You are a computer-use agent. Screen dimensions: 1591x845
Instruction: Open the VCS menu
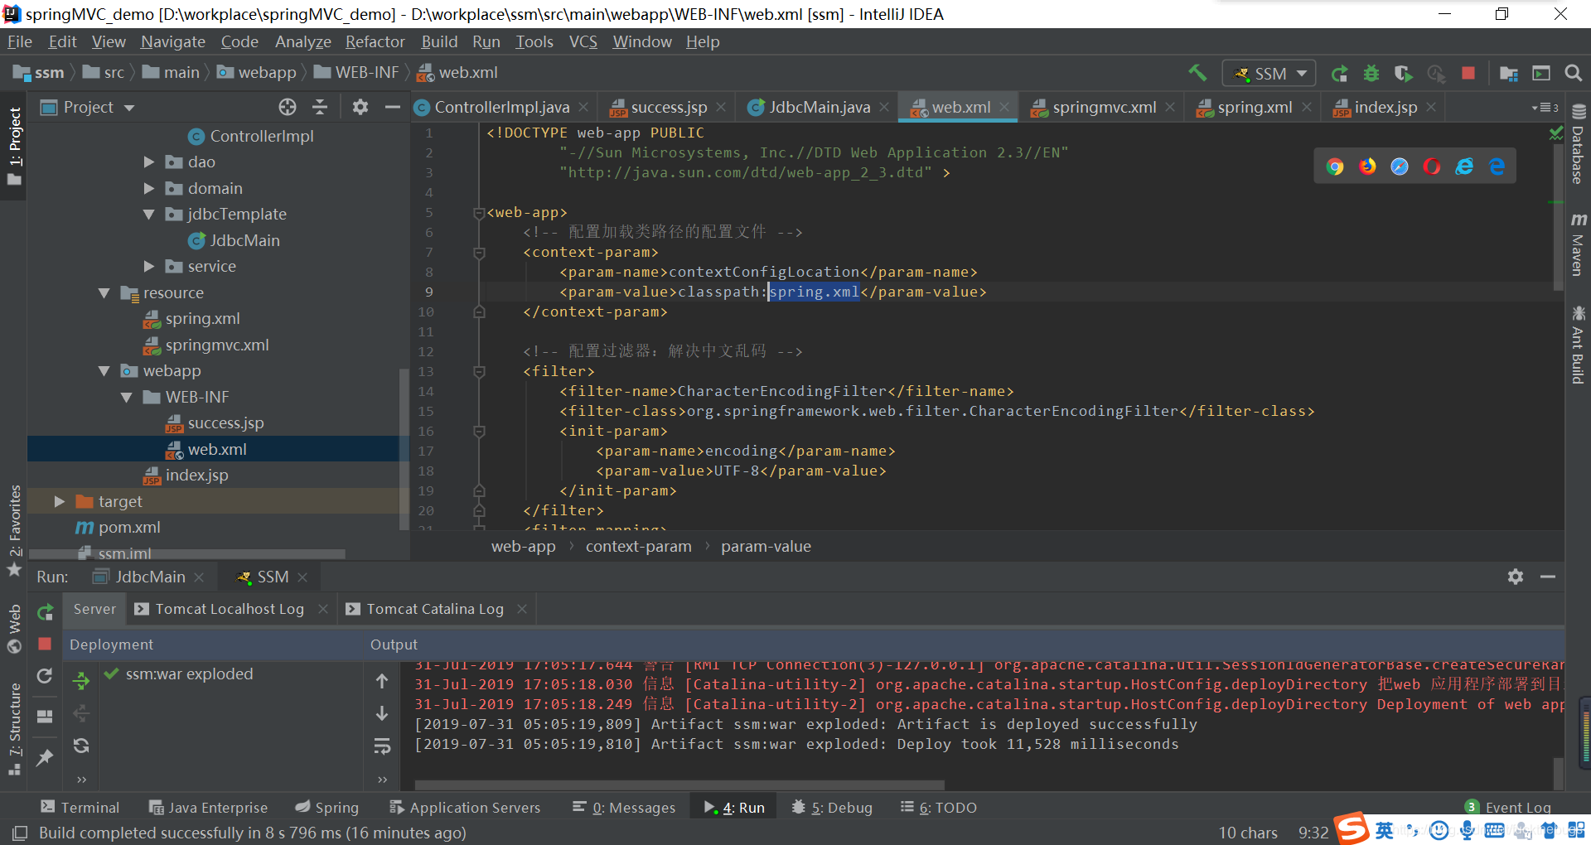pos(583,41)
